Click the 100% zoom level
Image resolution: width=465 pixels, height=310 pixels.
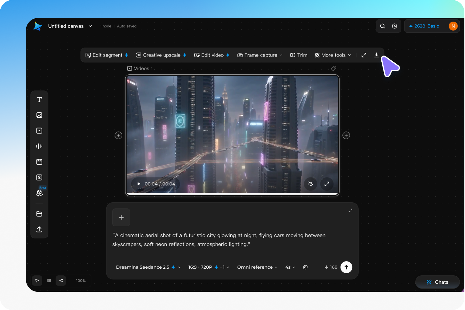pyautogui.click(x=81, y=280)
